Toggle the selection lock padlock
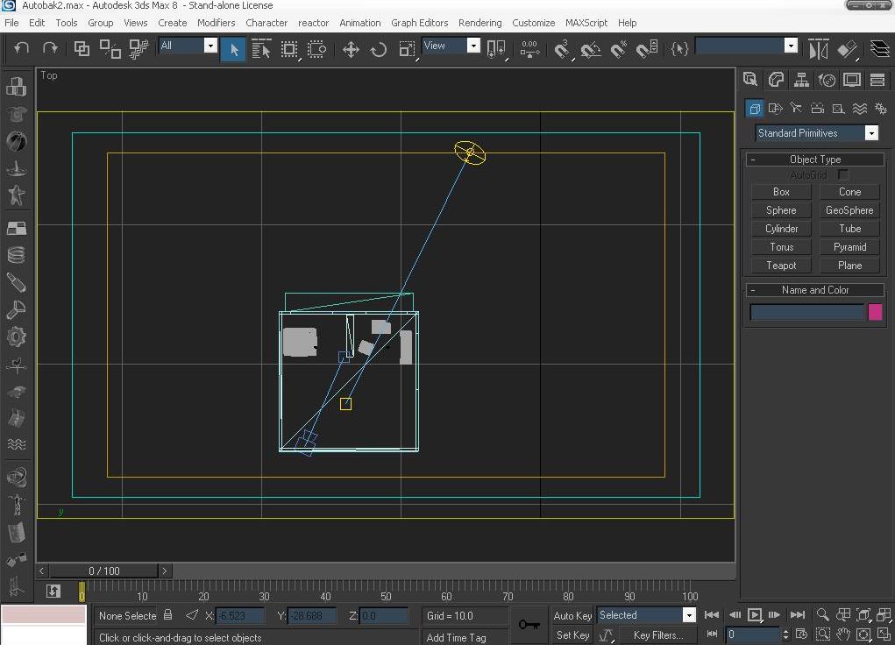 (x=168, y=615)
